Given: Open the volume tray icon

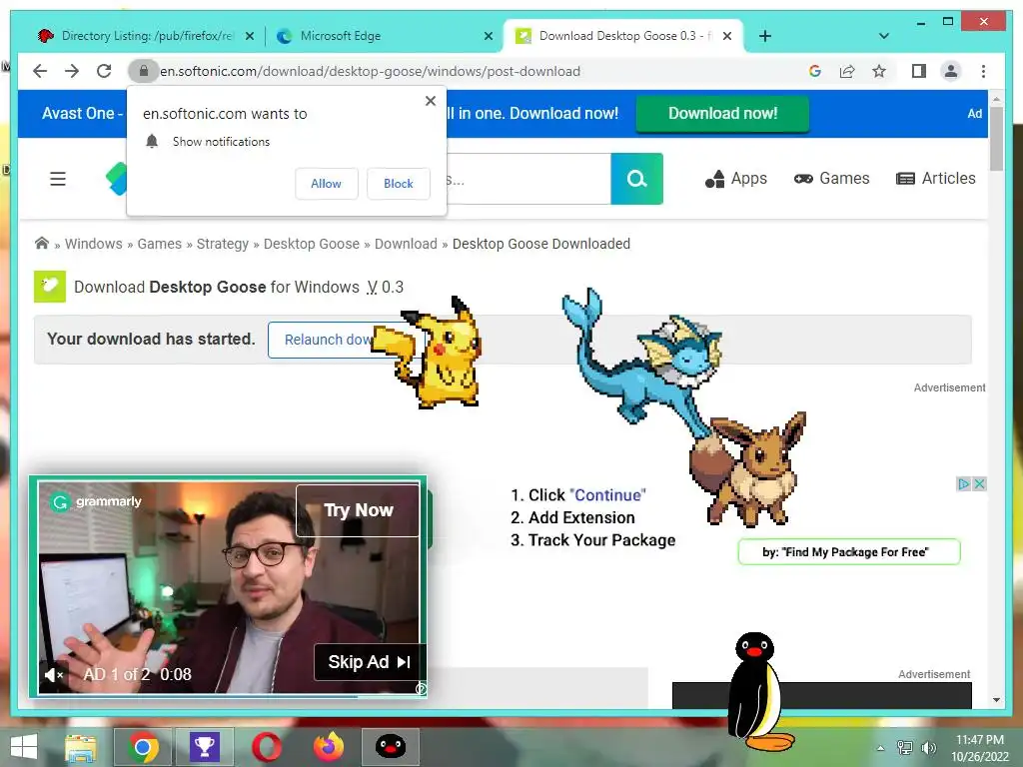Looking at the screenshot, I should click(928, 748).
